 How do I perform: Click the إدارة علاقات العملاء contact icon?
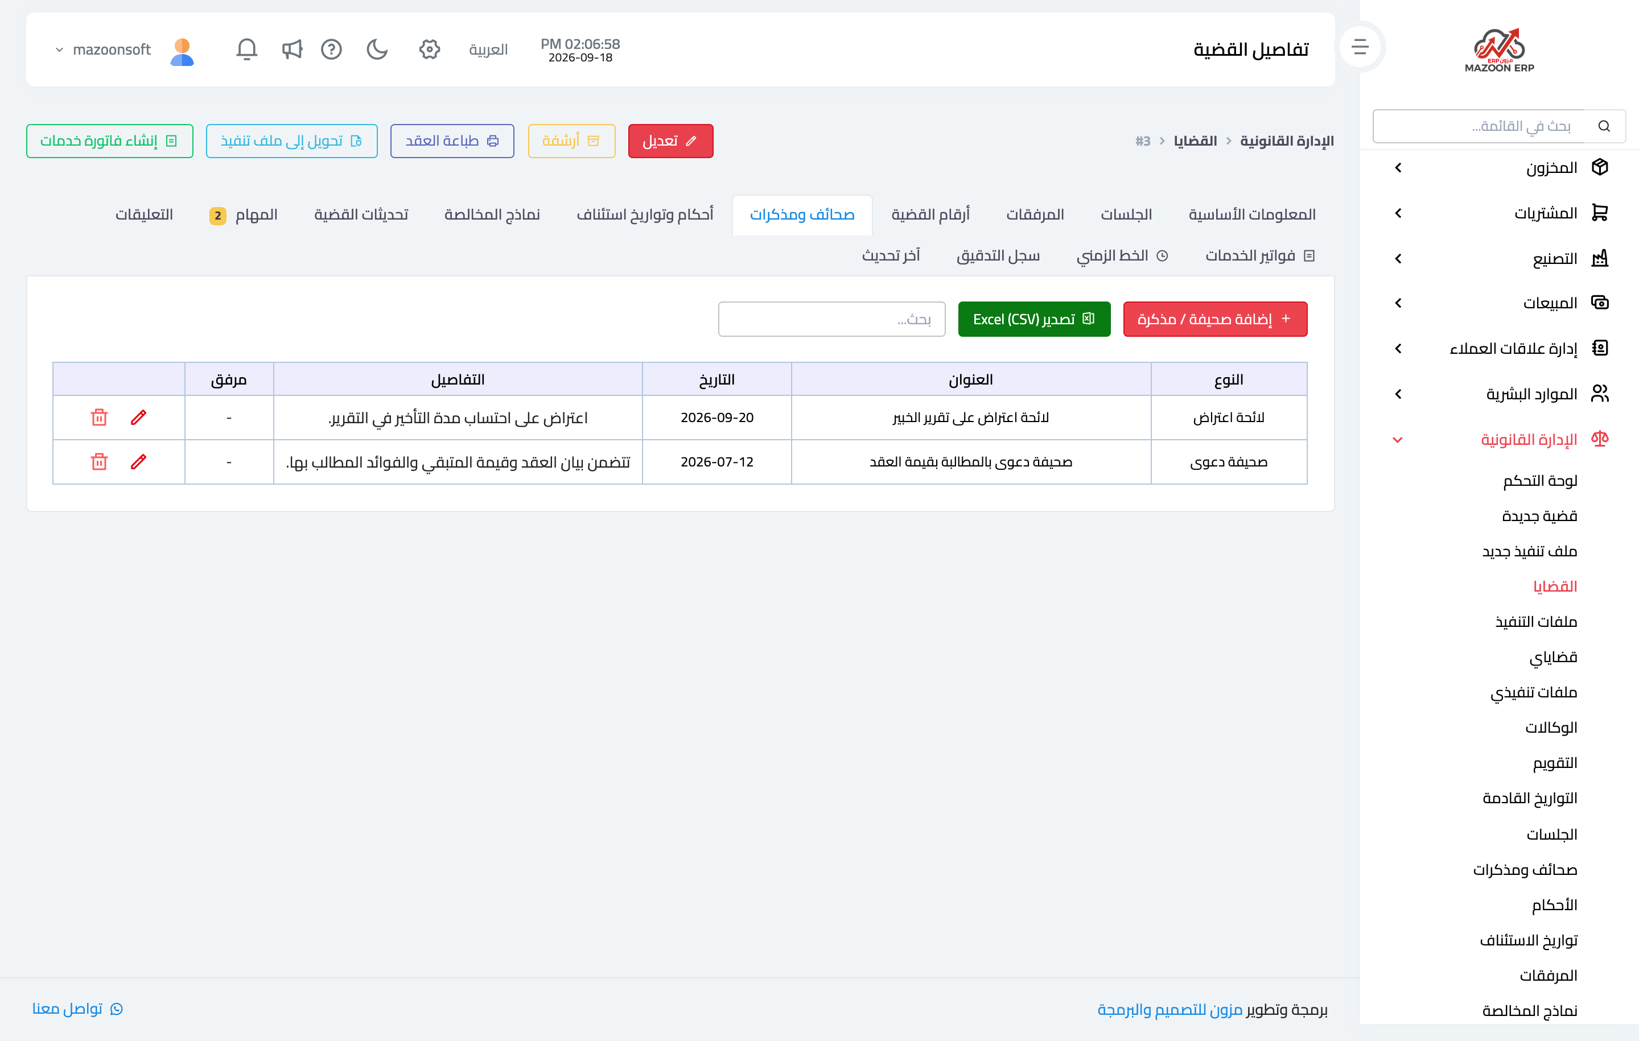pos(1600,348)
